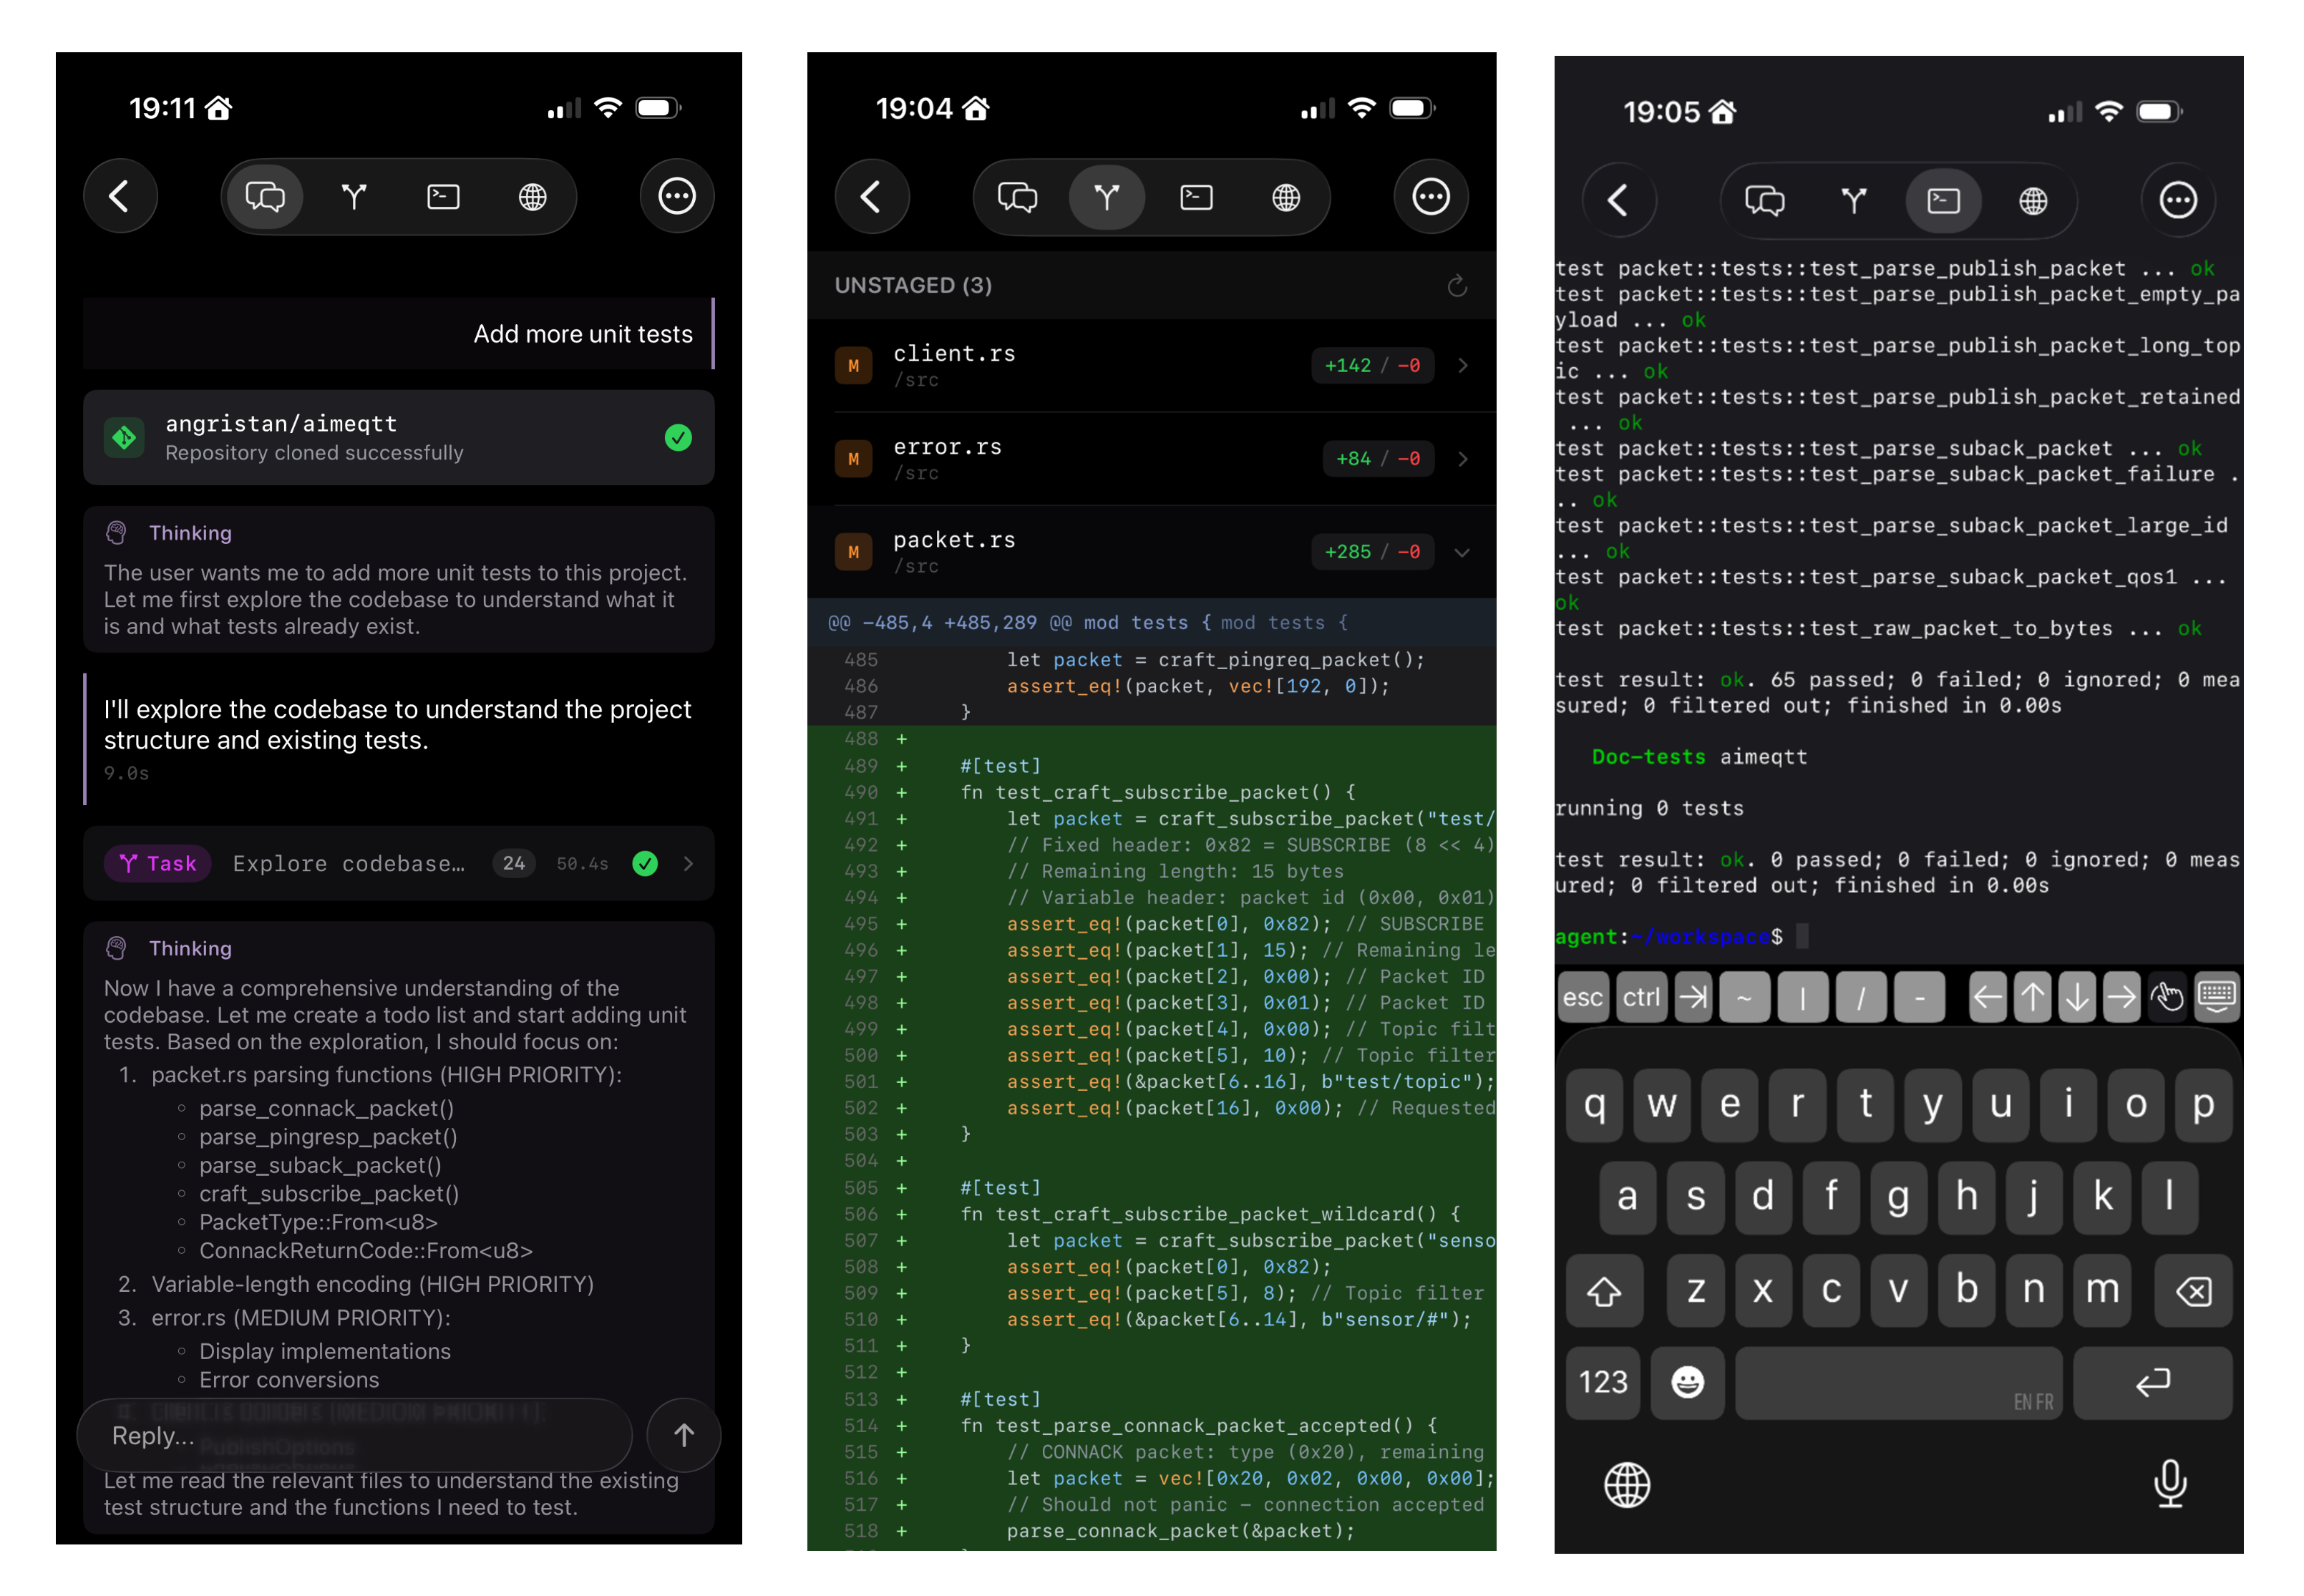Open the emoji picker on the keyboard
2304x1596 pixels.
[1686, 1383]
